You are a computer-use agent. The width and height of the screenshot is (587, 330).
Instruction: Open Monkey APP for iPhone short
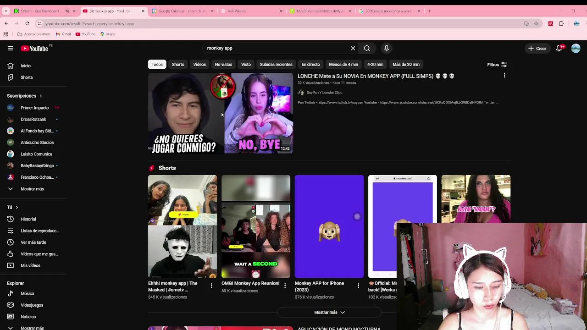coord(329,226)
